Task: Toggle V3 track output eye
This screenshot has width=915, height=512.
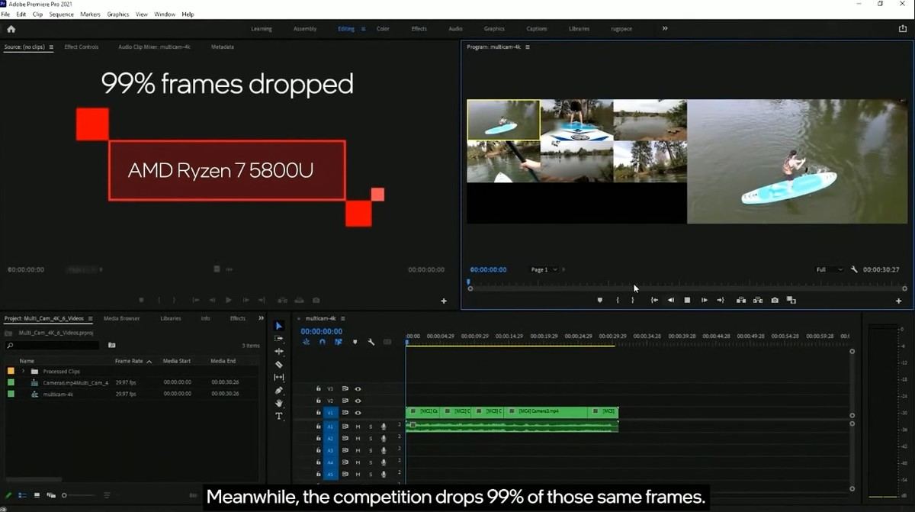Action: point(358,388)
